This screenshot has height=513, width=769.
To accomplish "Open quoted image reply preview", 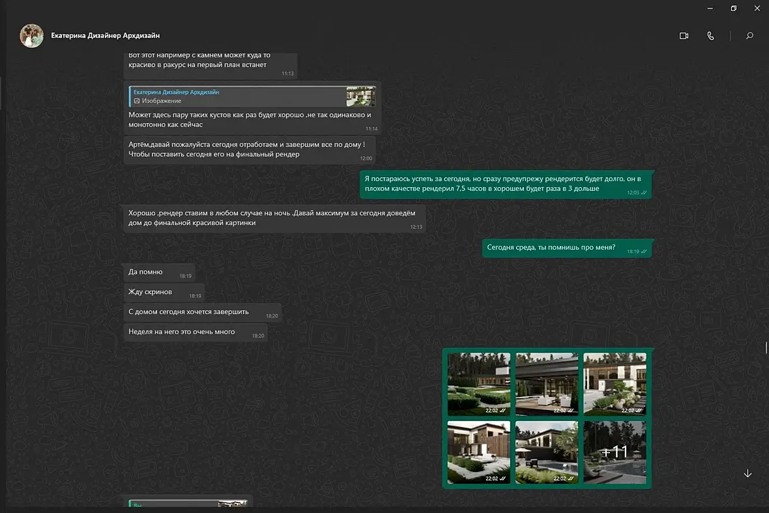I will (252, 96).
